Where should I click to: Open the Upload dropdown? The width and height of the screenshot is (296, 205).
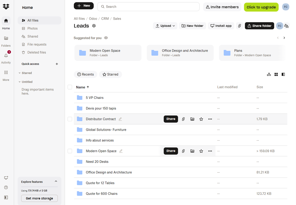pos(165,26)
